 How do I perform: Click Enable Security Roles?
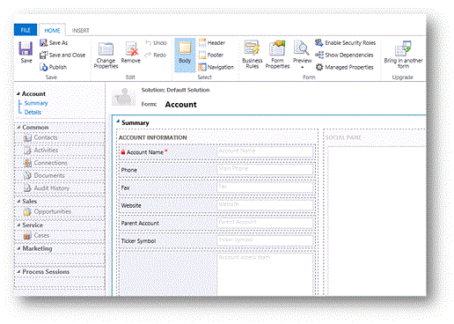346,43
